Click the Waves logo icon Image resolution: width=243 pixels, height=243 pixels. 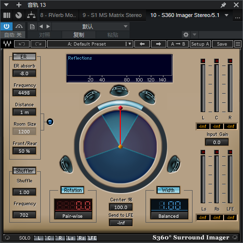point(7,44)
